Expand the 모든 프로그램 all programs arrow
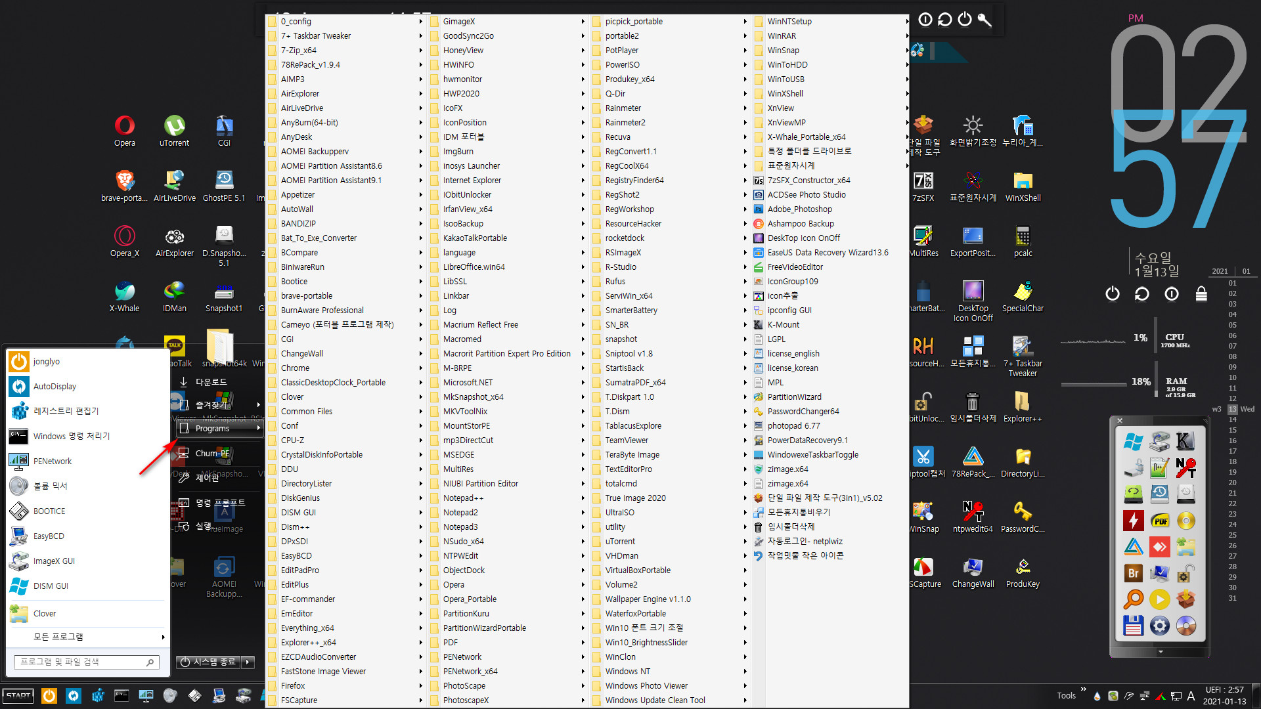Viewport: 1261px width, 709px height. [x=163, y=637]
